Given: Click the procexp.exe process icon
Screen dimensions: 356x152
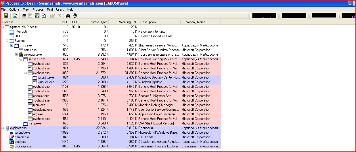Looking at the screenshot, I should tap(12, 146).
